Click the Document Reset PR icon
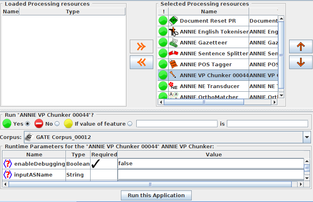This screenshot has height=202, width=313. tap(173, 21)
